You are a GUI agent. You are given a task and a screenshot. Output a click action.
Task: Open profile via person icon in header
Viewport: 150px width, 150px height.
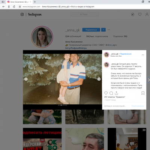pyautogui.click(x=147, y=14)
